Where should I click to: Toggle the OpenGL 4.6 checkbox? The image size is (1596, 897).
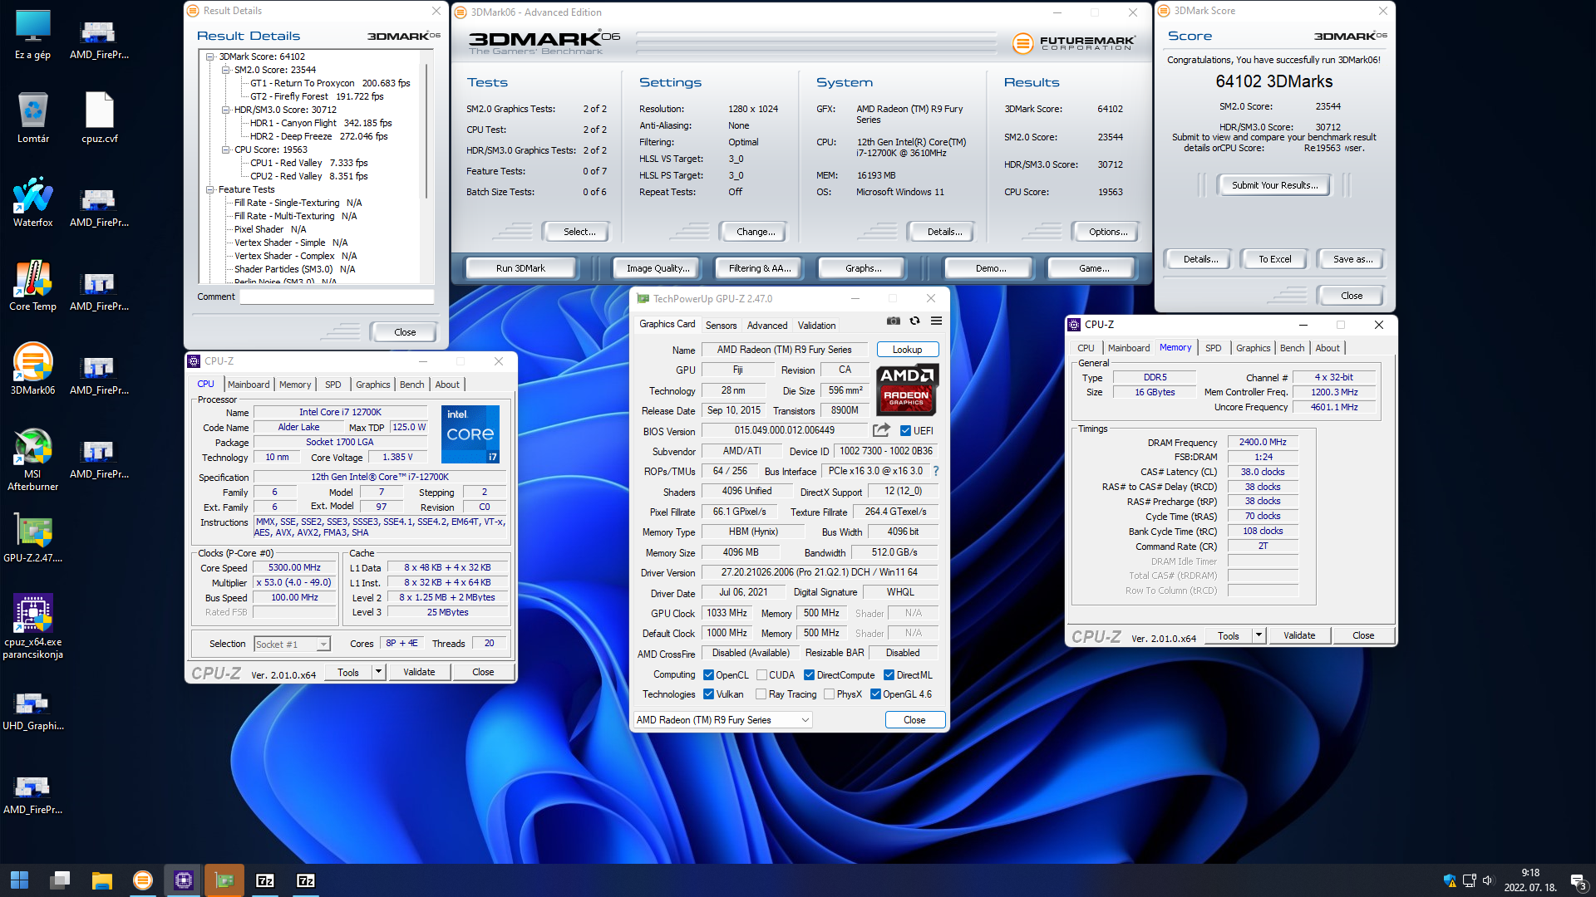pyautogui.click(x=875, y=694)
